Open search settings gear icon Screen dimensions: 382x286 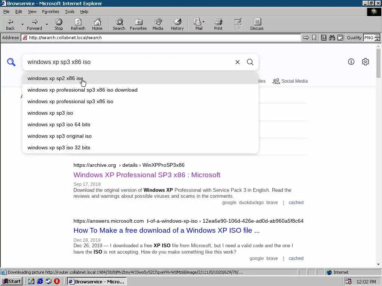click(366, 62)
